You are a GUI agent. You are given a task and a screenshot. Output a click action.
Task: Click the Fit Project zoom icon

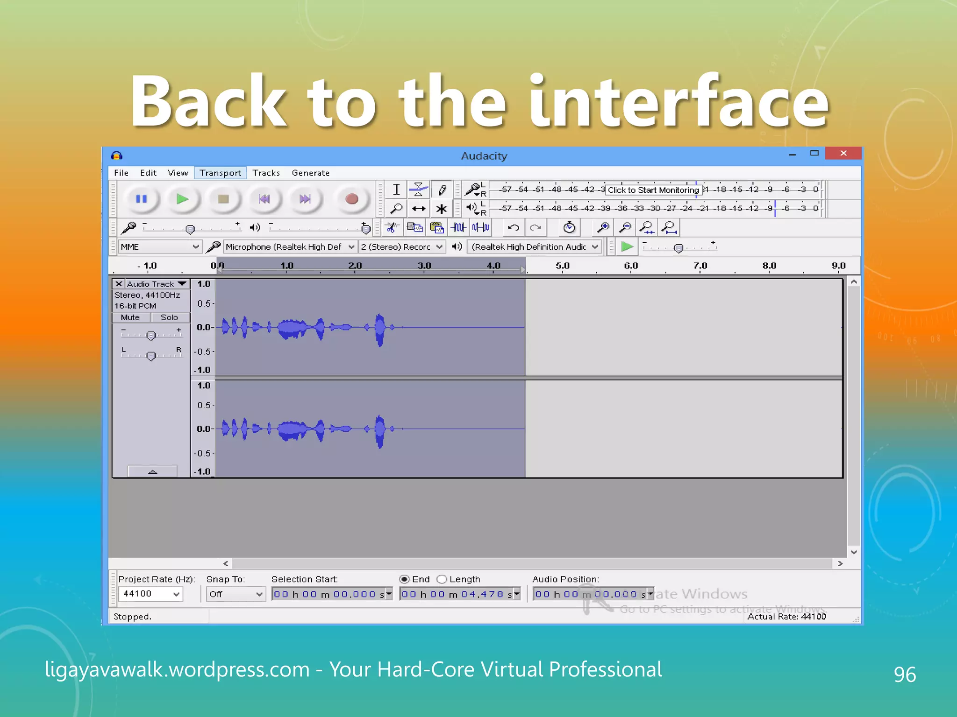[x=669, y=227]
